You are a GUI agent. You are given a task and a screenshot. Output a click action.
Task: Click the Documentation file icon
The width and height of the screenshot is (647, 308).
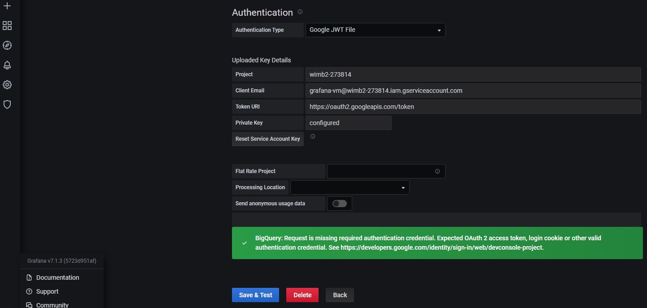pos(29,278)
